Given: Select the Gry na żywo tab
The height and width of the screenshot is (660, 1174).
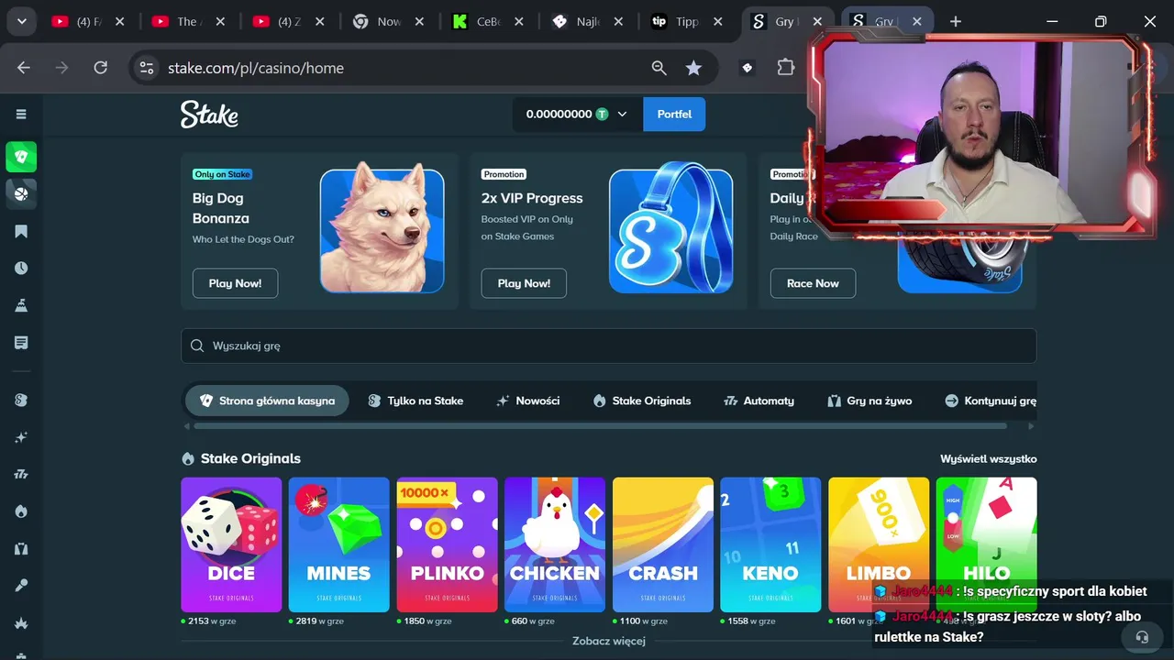Looking at the screenshot, I should (869, 401).
